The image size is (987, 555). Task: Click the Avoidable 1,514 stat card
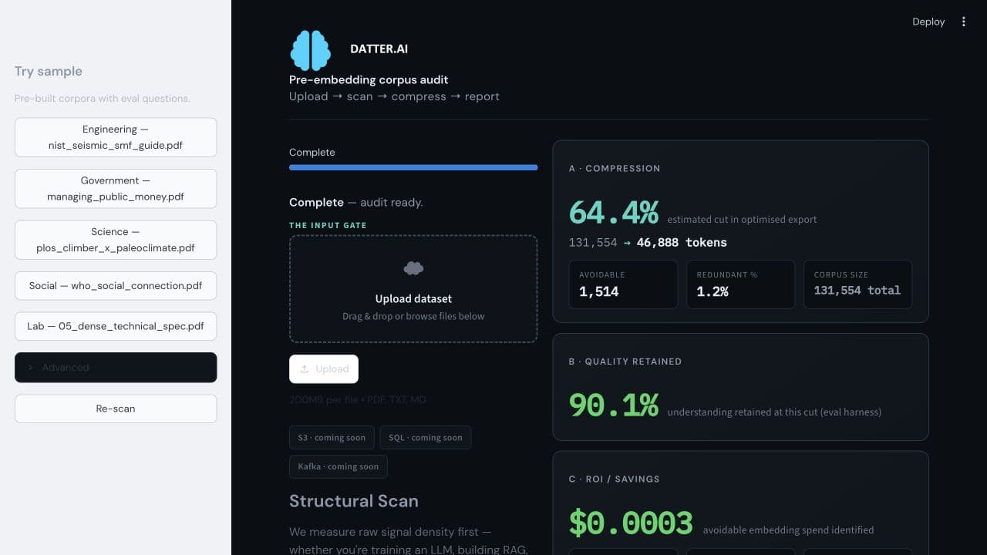[x=623, y=284]
